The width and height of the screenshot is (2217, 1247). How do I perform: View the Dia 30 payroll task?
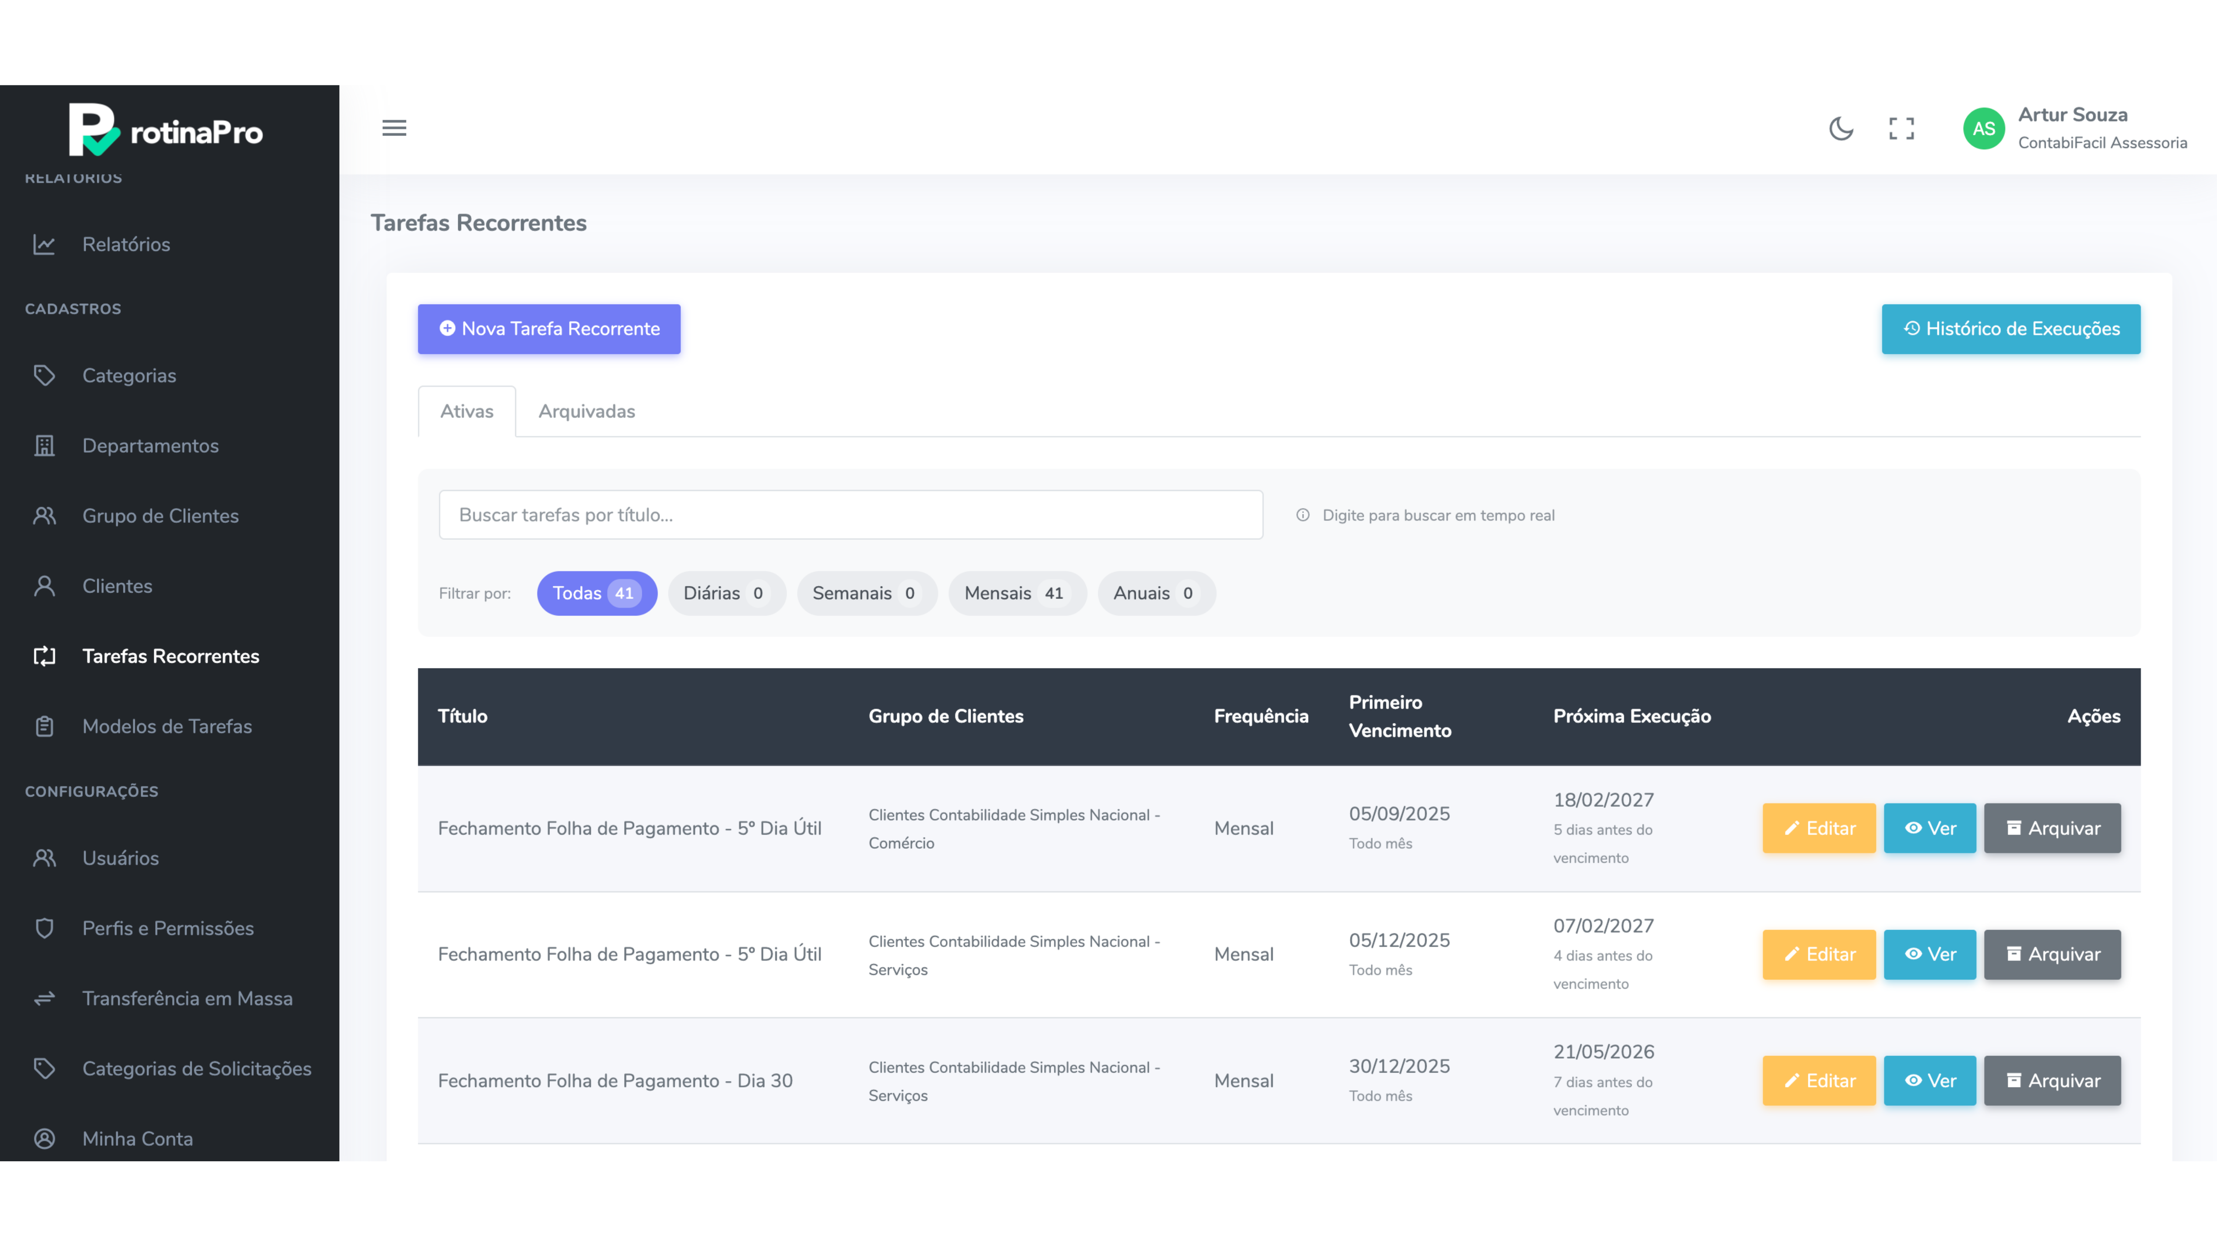coord(1930,1080)
